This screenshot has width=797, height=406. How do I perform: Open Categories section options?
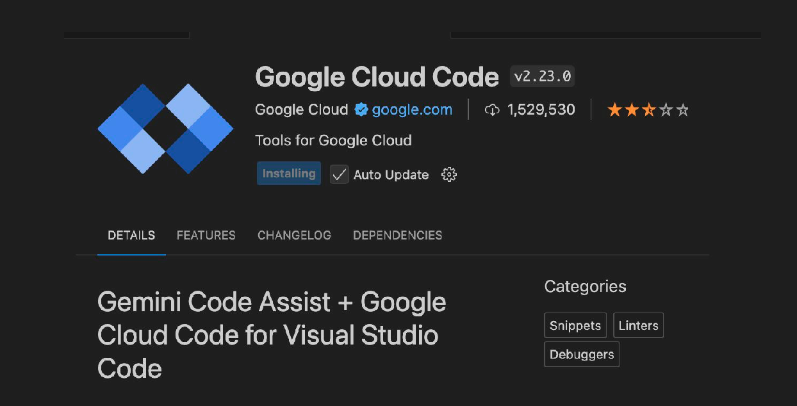[x=585, y=286]
